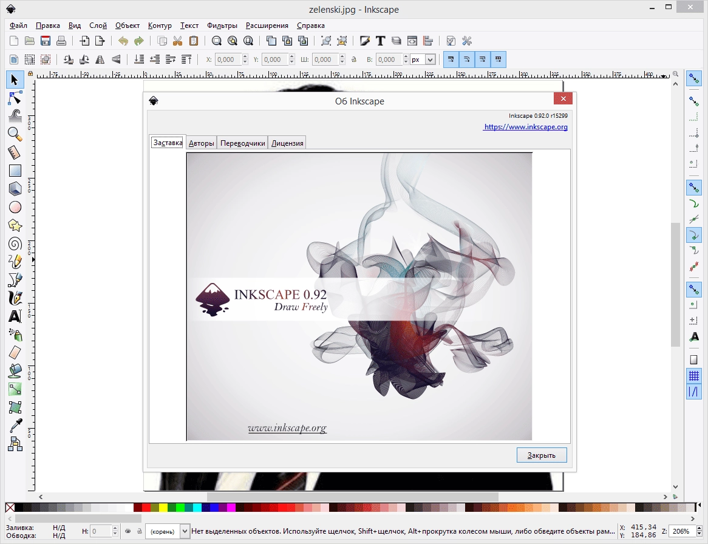Viewport: 708px width, 544px height.
Task: Select the Zoom tool in toolbox
Action: coord(15,134)
